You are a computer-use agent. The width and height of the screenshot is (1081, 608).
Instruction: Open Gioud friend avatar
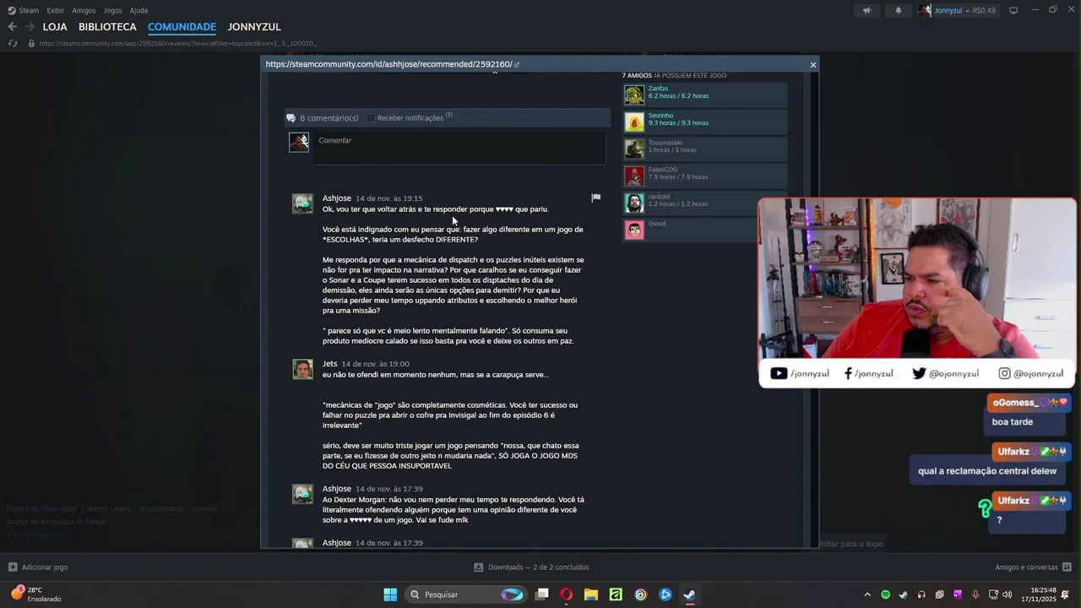click(634, 230)
